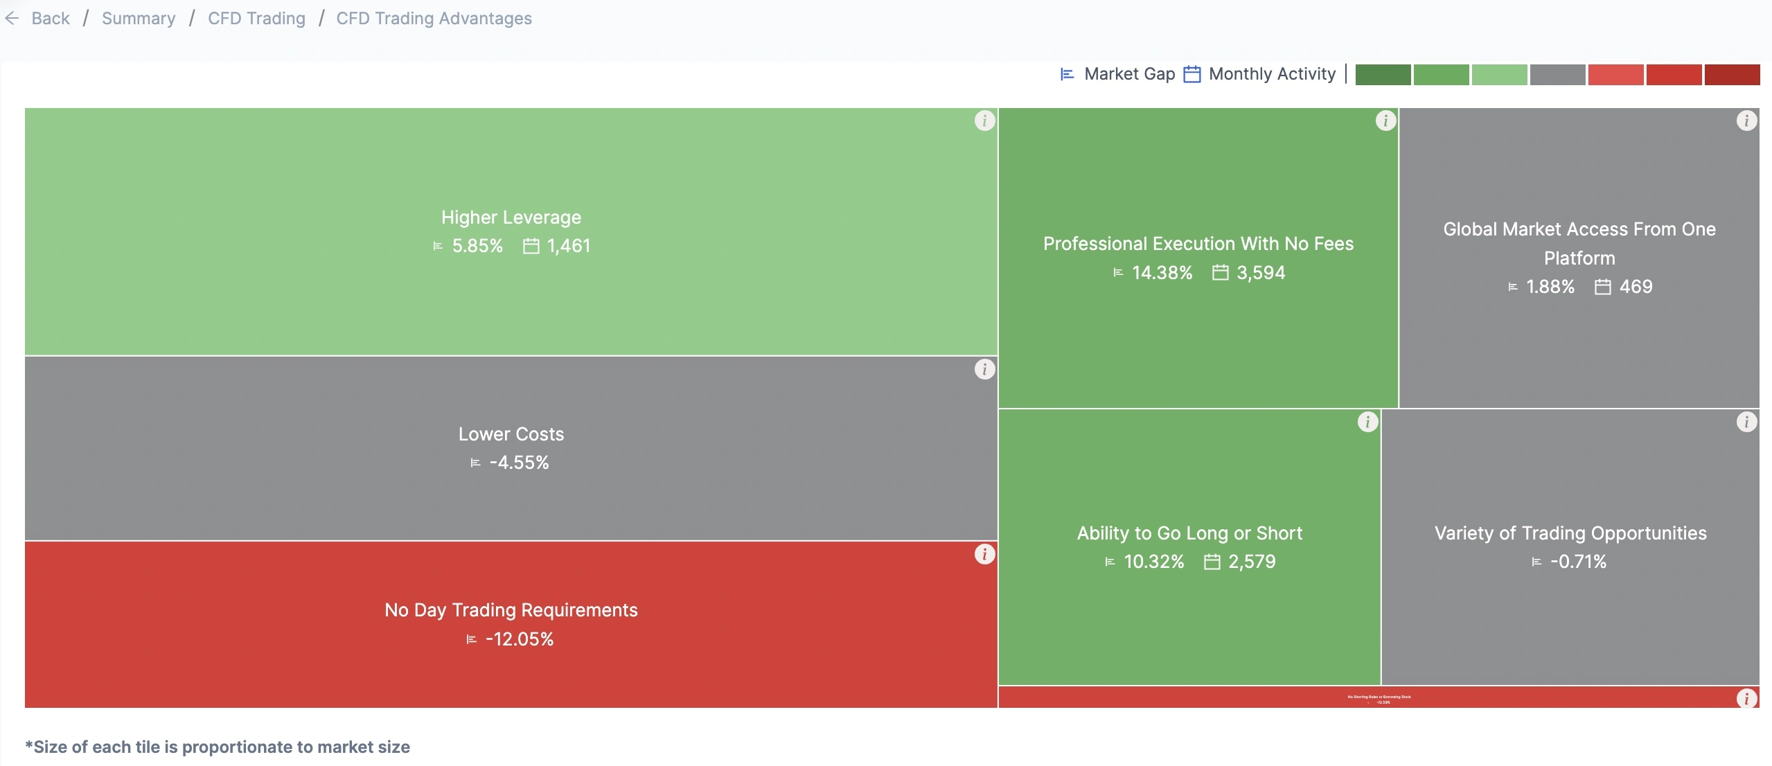
Task: Click calendar icon beside 3,594
Action: (1220, 273)
